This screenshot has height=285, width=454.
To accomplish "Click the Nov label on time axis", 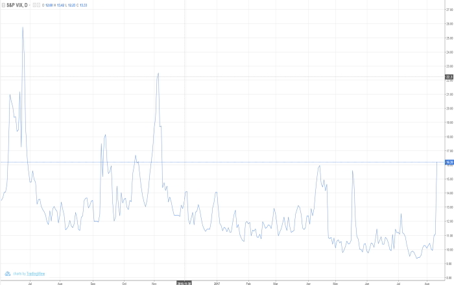I will 154,284.
